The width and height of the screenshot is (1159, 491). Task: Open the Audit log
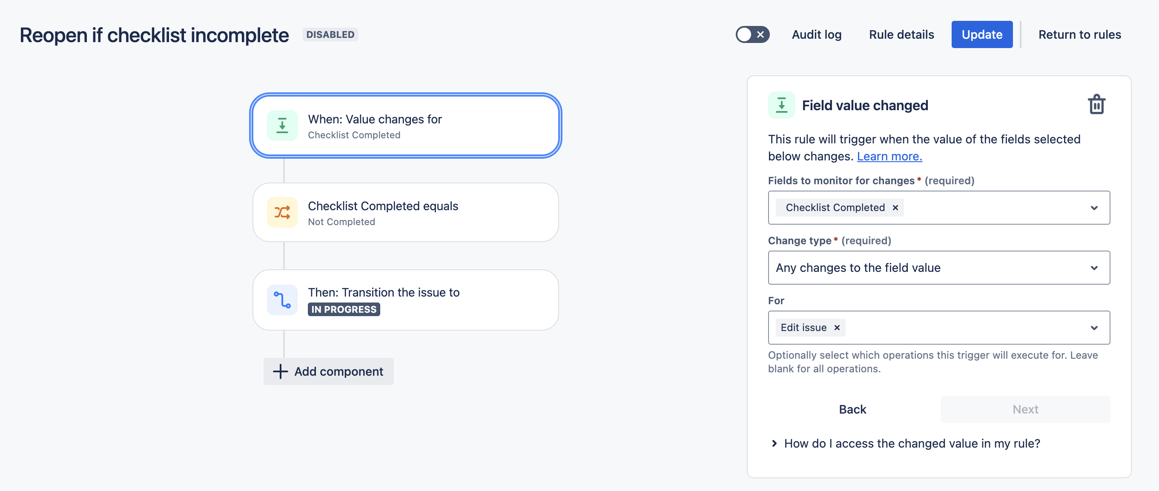coord(816,34)
